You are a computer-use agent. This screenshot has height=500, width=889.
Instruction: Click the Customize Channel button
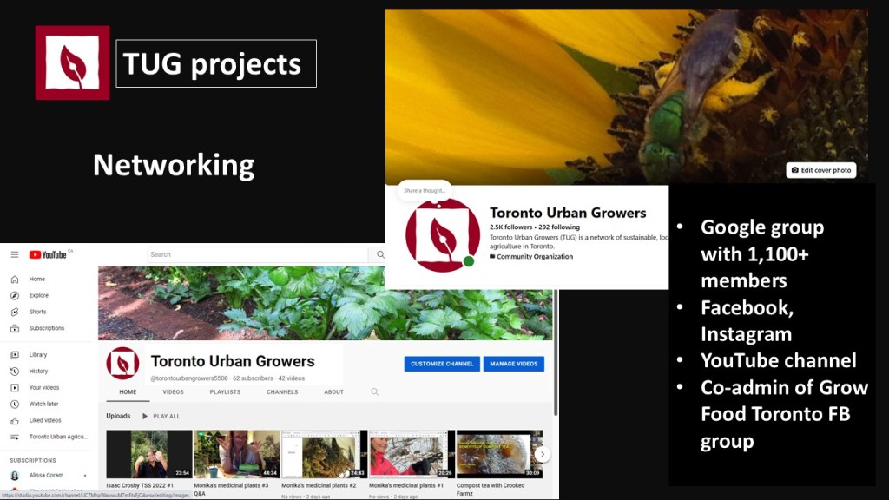tap(441, 364)
